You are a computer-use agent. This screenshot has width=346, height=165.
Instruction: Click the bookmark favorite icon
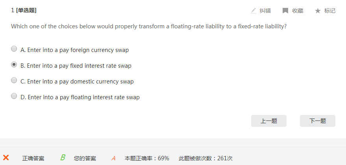285,11
